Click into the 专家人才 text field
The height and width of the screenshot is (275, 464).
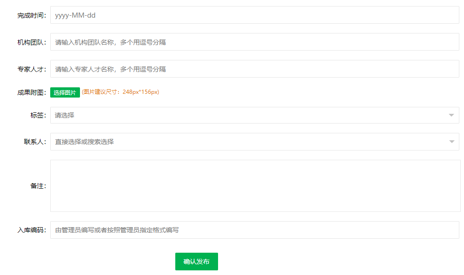pos(254,69)
